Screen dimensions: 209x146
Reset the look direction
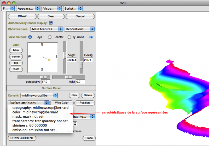click(x=16, y=69)
